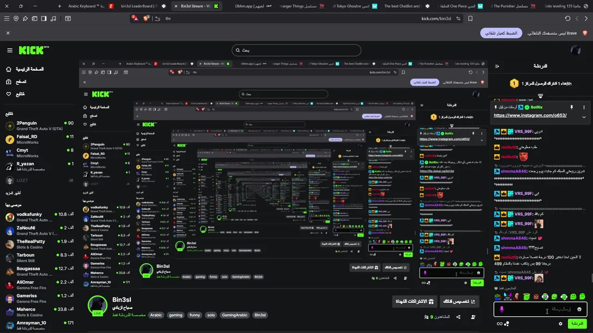This screenshot has width=593, height=333.
Task: Open the Instagram link in pinned message
Action: [x=530, y=116]
